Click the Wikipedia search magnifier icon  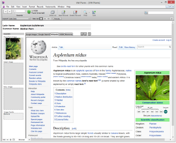pyautogui.click(x=170, y=47)
